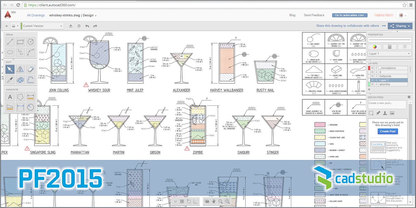Screen dimensions: 416x208
Task: Toggle visibility of _Annotations layer
Action: tap(372, 68)
